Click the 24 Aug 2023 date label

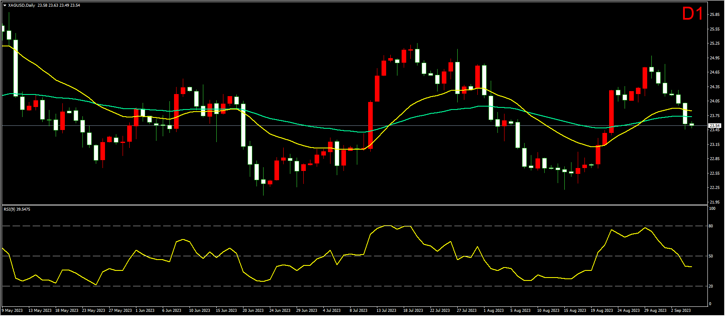point(629,311)
